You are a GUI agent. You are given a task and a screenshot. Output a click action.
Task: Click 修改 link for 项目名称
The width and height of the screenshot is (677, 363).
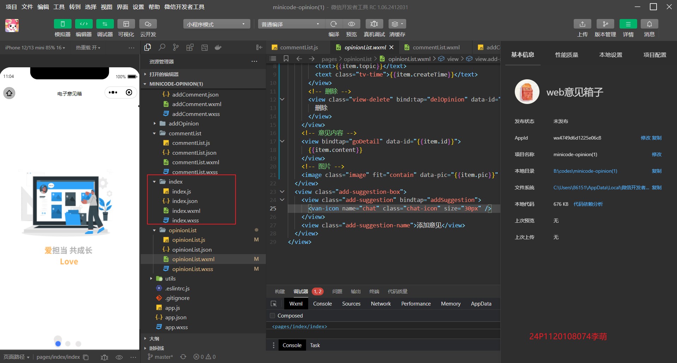(x=657, y=154)
